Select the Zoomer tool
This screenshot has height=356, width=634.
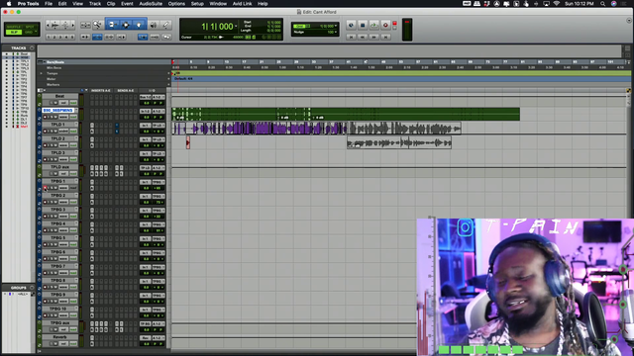[97, 25]
